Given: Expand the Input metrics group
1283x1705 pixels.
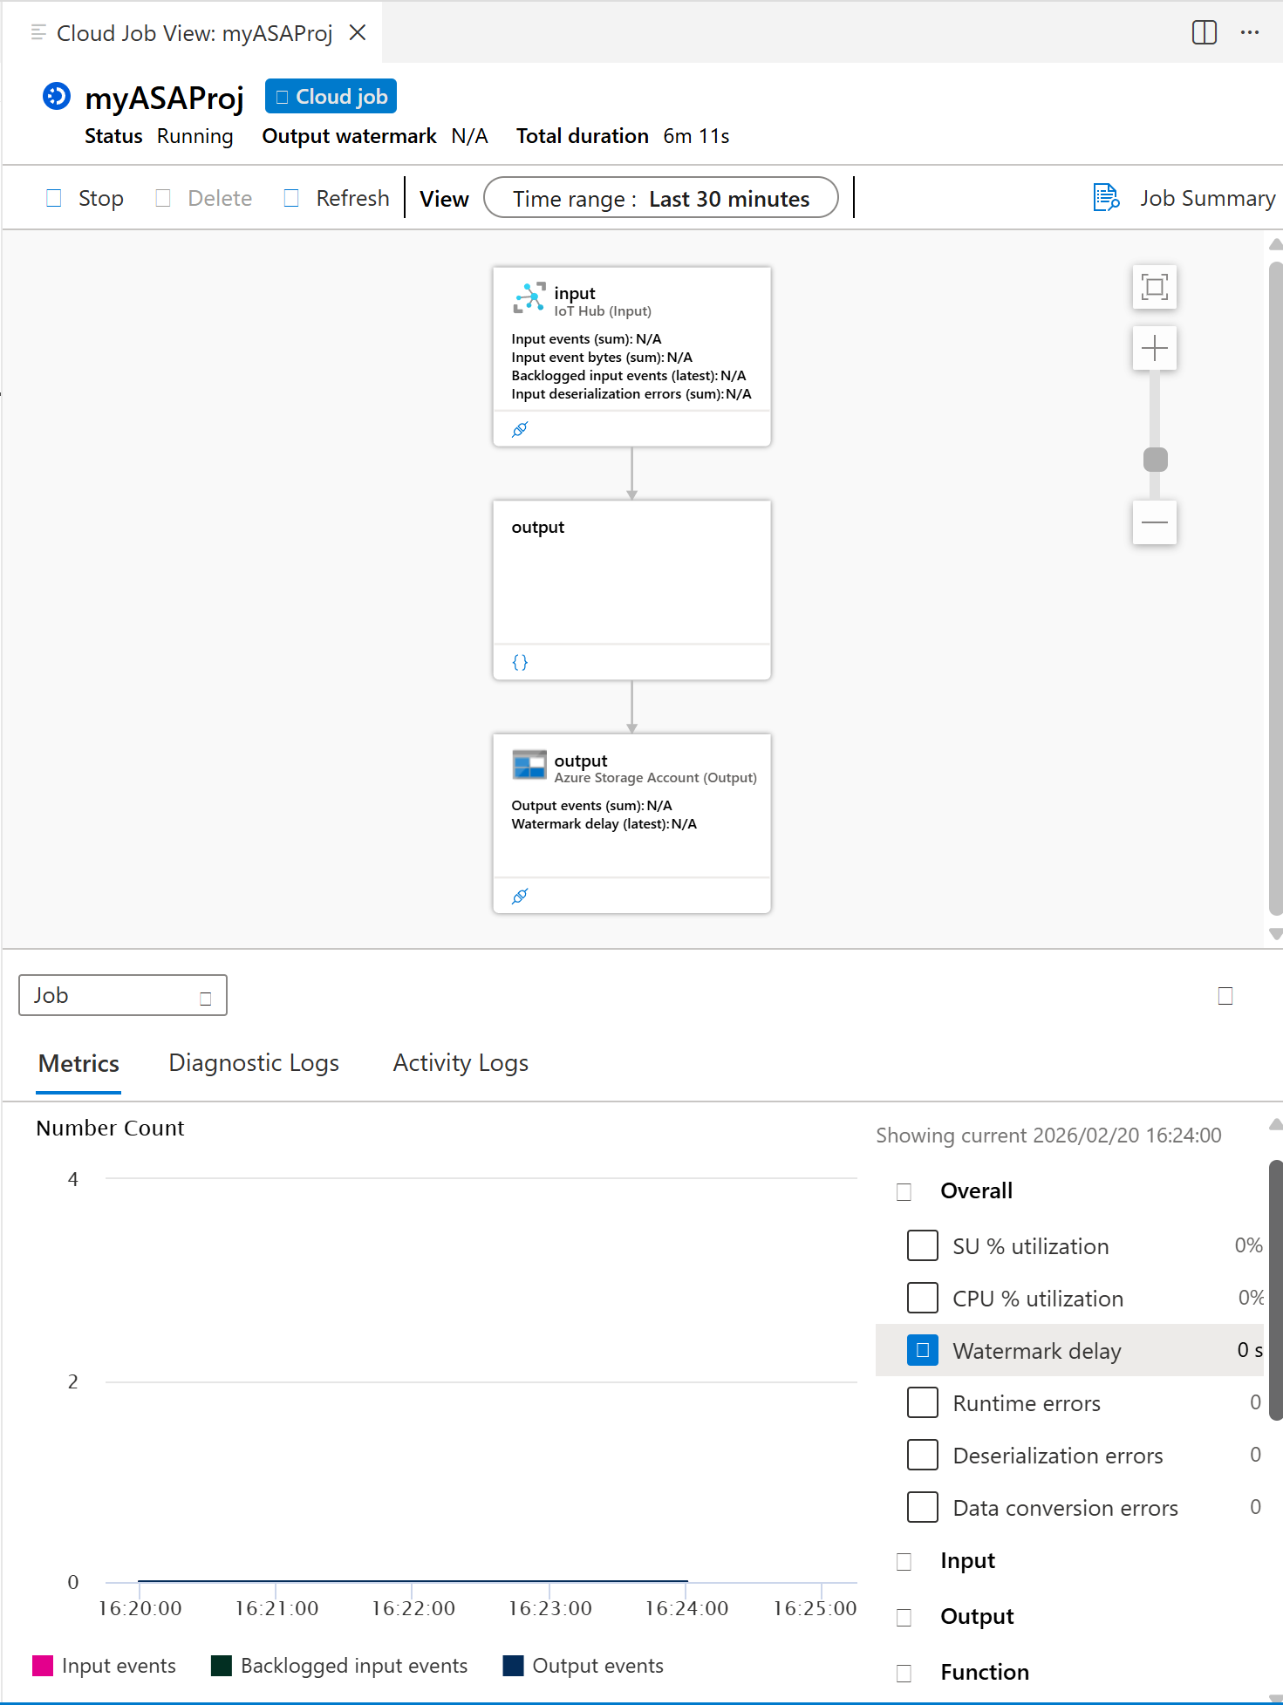Looking at the screenshot, I should 904,1561.
